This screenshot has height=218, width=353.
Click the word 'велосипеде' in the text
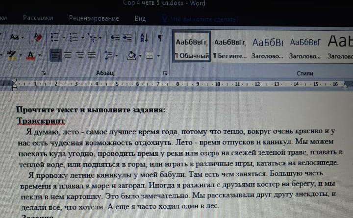(318, 163)
